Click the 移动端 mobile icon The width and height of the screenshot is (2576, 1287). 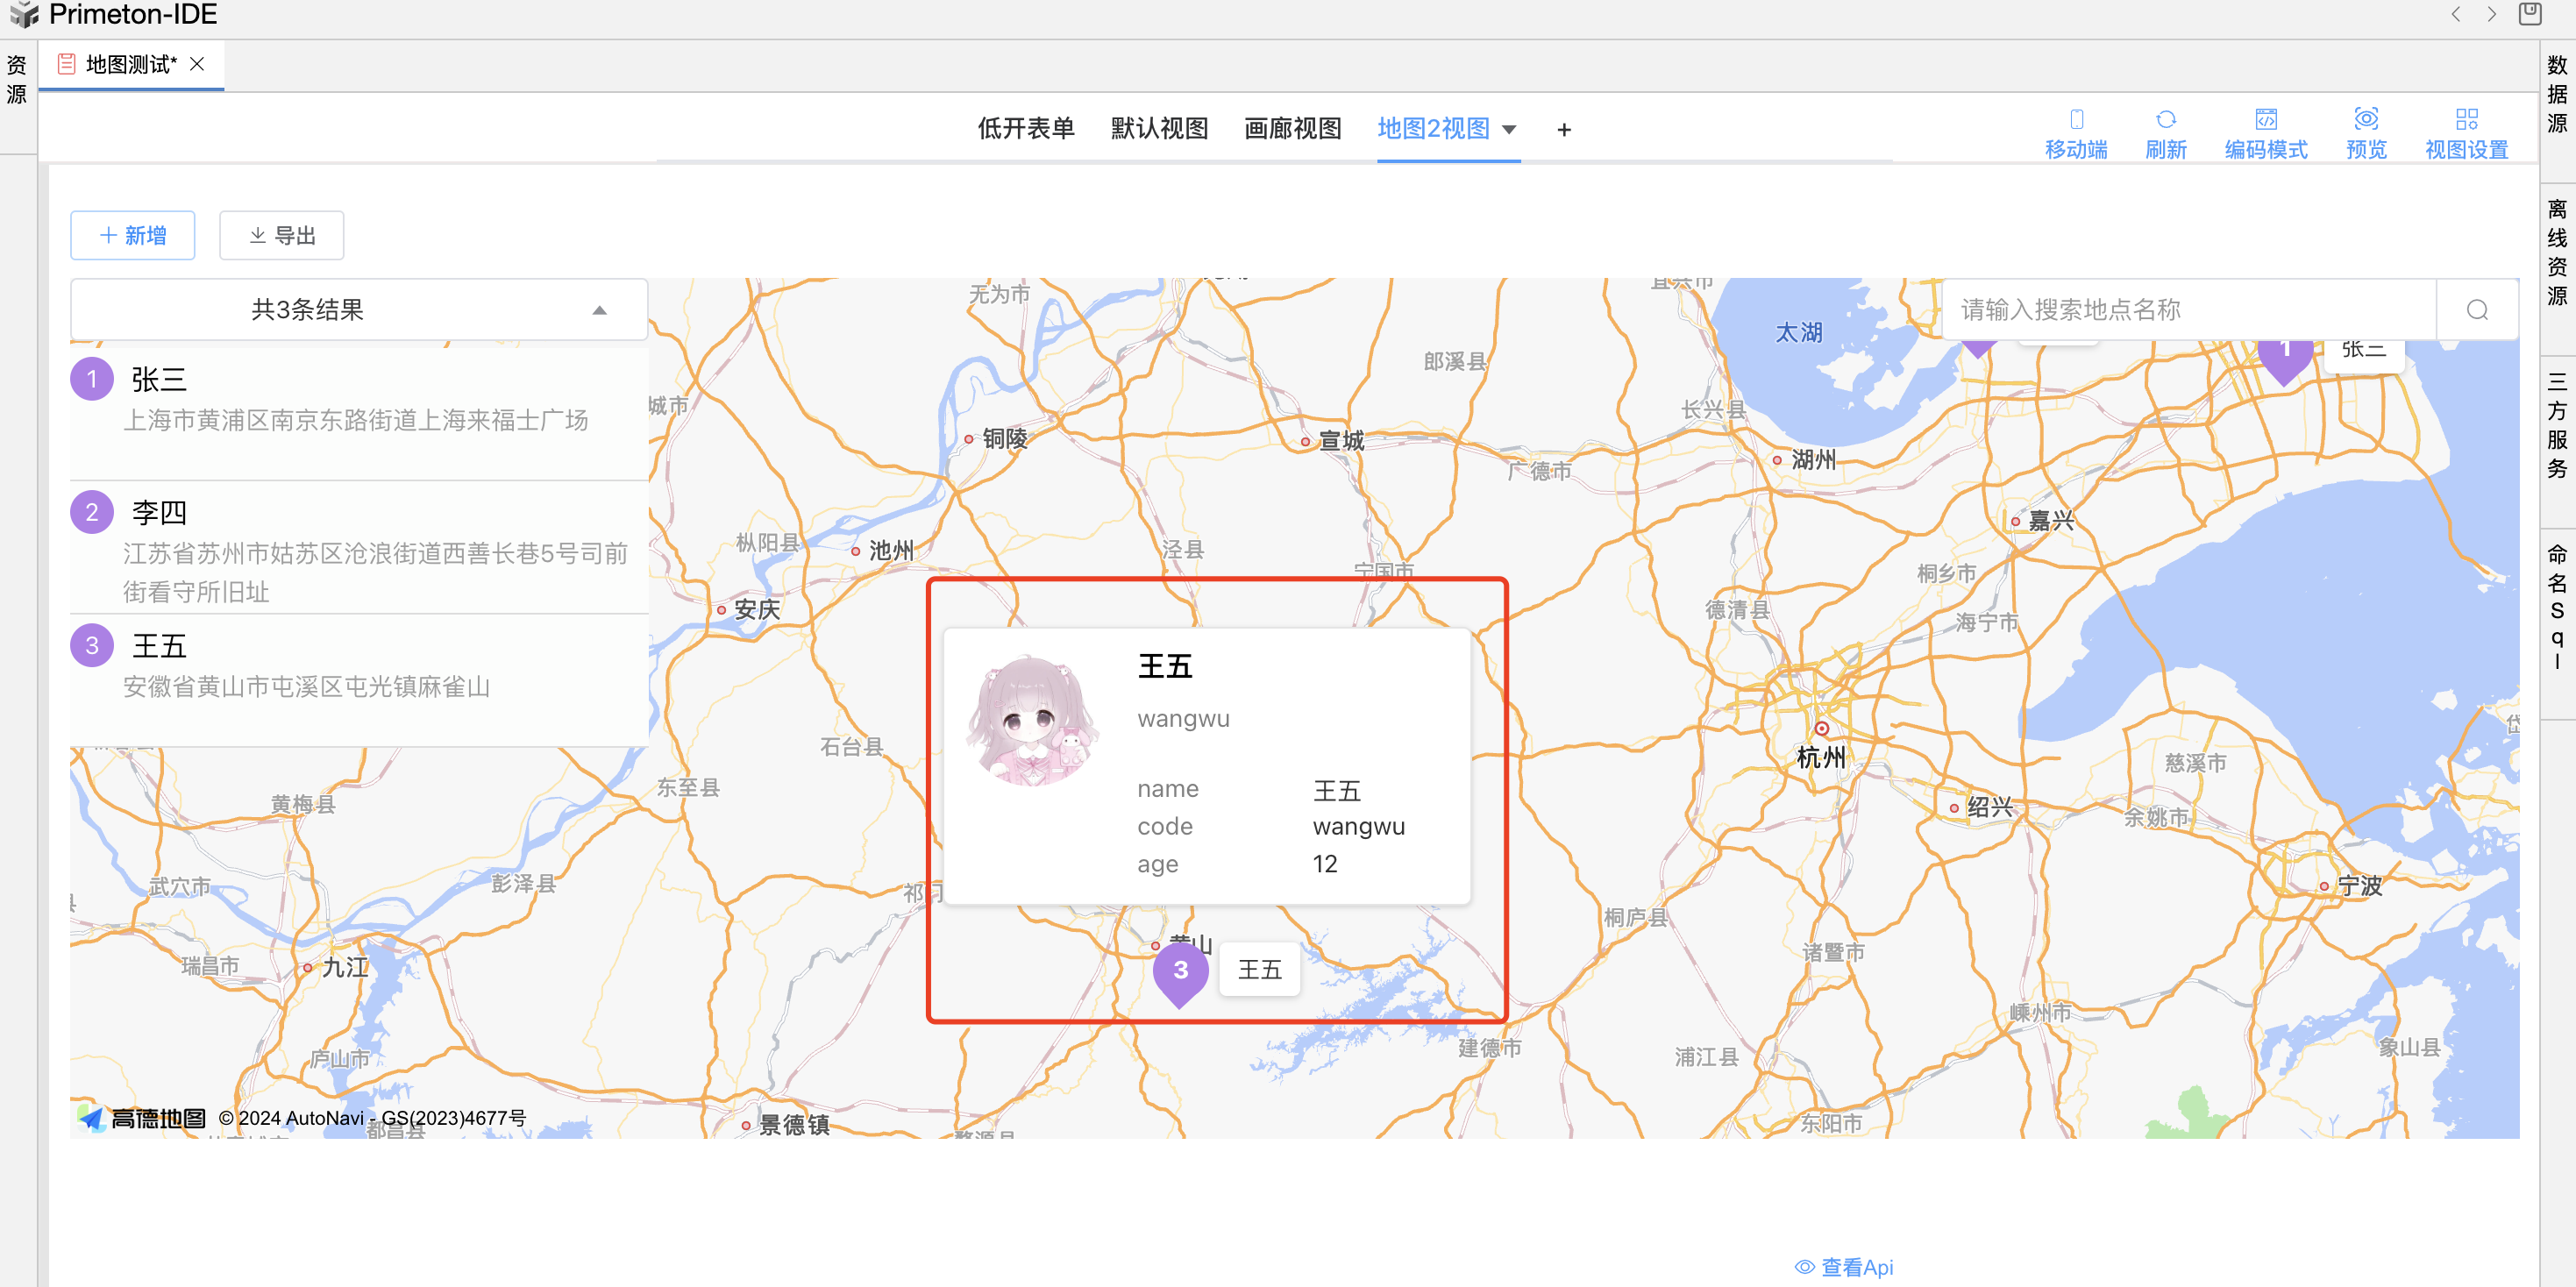(x=2075, y=120)
